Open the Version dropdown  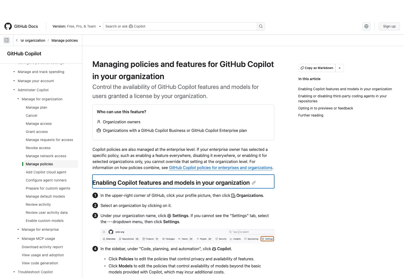[x=77, y=26]
